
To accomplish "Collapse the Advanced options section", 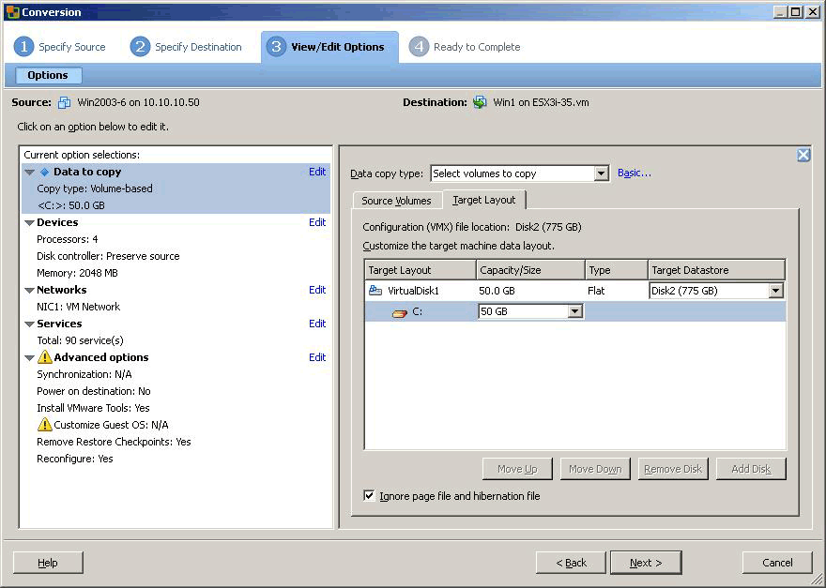I will [x=29, y=358].
